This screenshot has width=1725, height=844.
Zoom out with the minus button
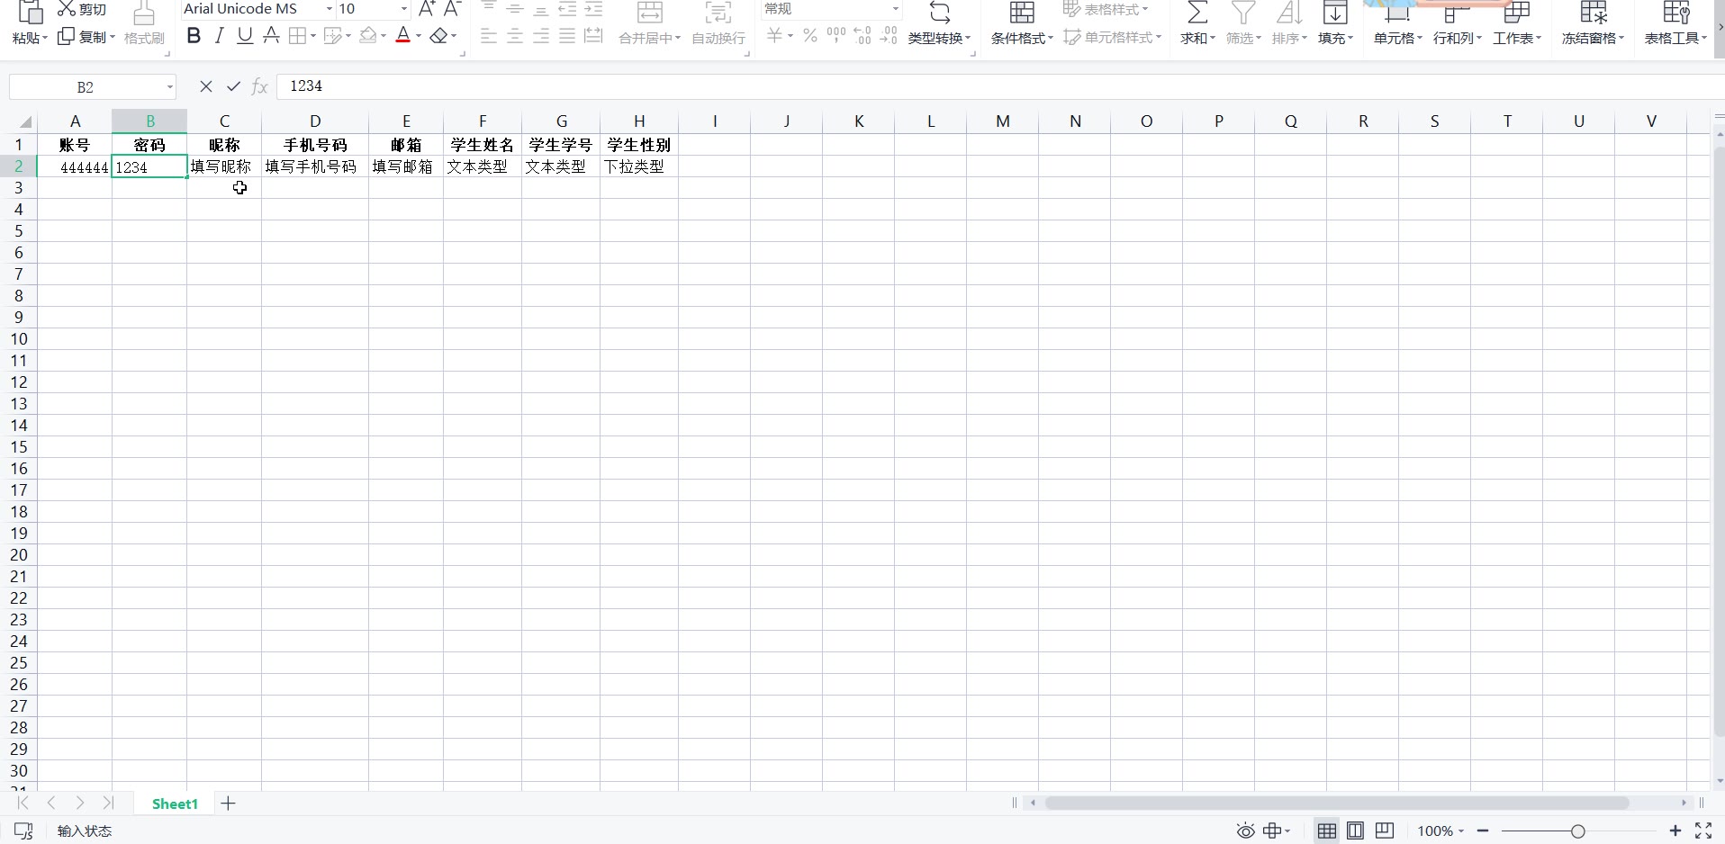pyautogui.click(x=1483, y=831)
